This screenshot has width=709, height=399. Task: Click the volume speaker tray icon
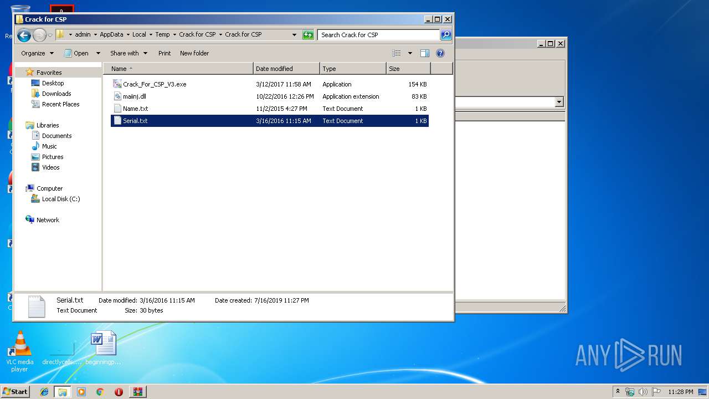point(643,392)
